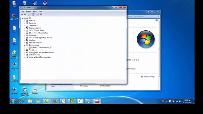Open Windows Explorer folder on taskbar
This screenshot has width=203, height=114.
pos(30,101)
